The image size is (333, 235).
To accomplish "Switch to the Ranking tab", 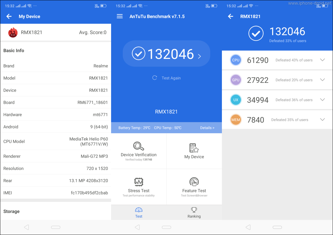I will point(194,212).
